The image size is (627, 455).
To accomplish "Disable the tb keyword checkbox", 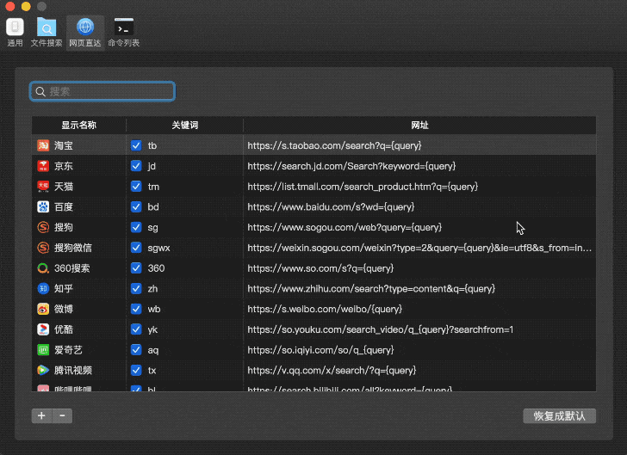I will coord(136,145).
